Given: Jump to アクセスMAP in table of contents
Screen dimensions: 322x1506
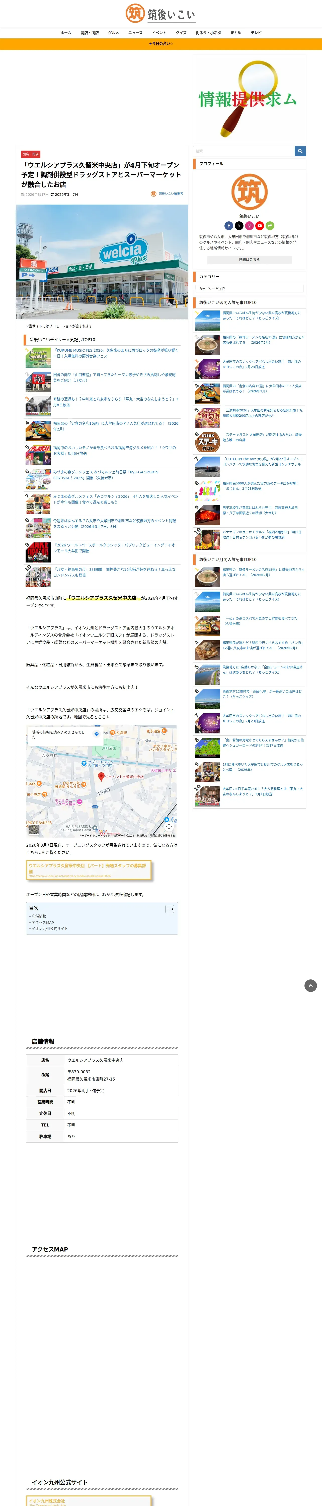Looking at the screenshot, I should click(x=43, y=922).
